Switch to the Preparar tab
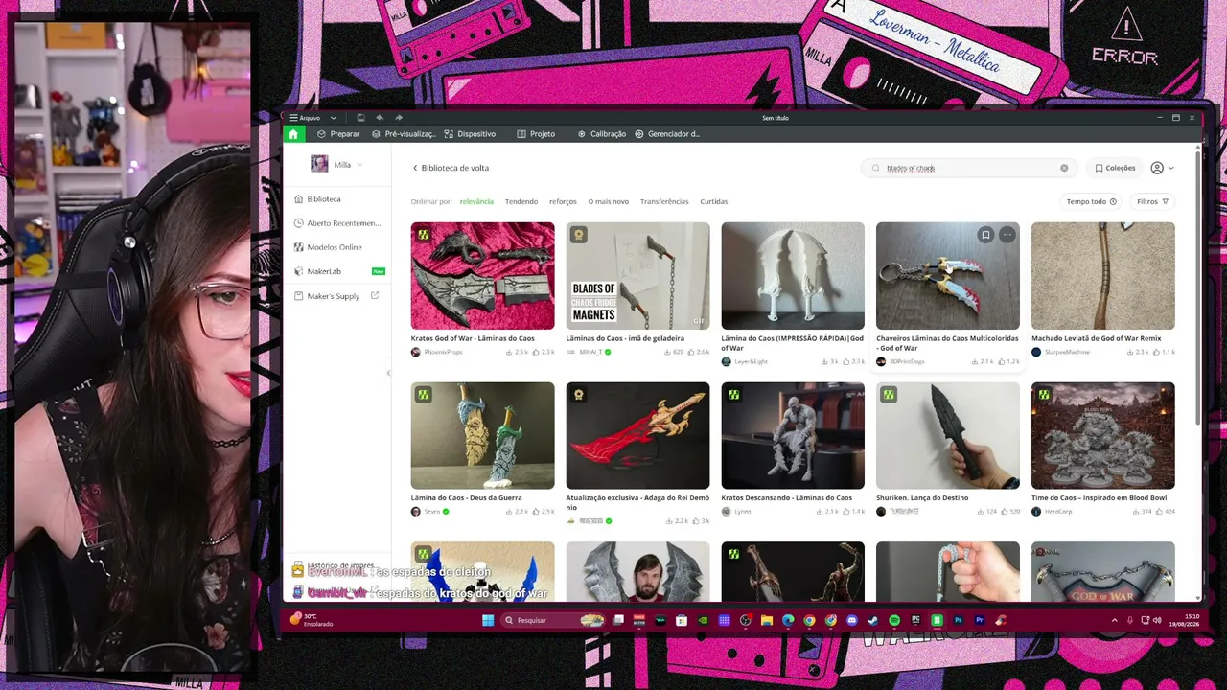The width and height of the screenshot is (1227, 690). (x=338, y=134)
